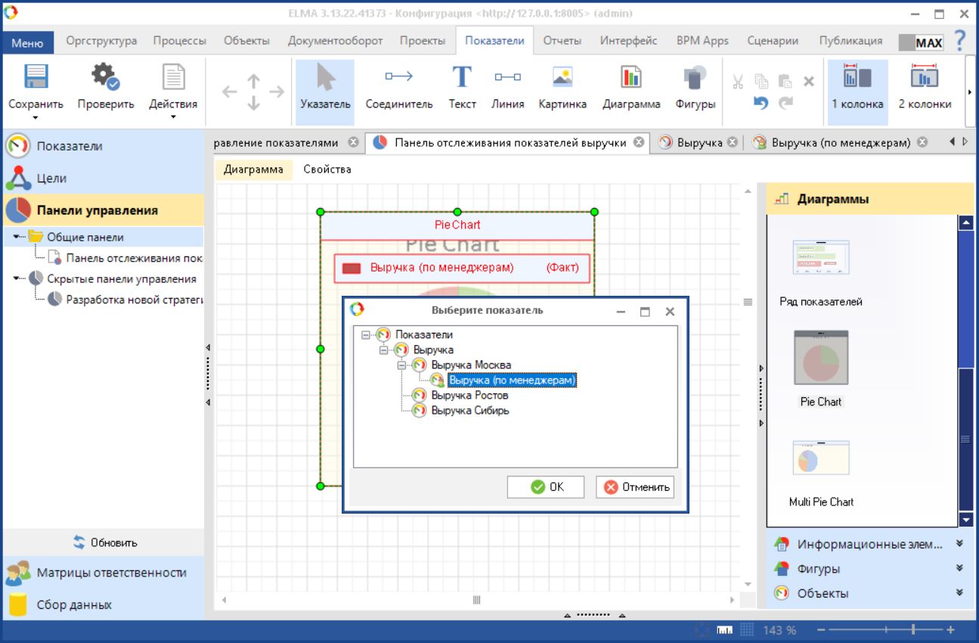Adjust the zoom slider in status bar
Image resolution: width=979 pixels, height=643 pixels.
(x=914, y=629)
